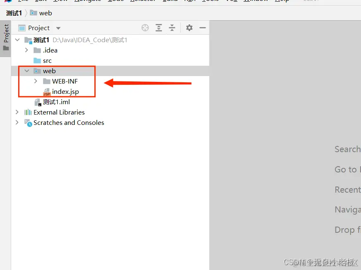Open Project panel settings gear
The height and width of the screenshot is (270, 361).
(x=189, y=28)
